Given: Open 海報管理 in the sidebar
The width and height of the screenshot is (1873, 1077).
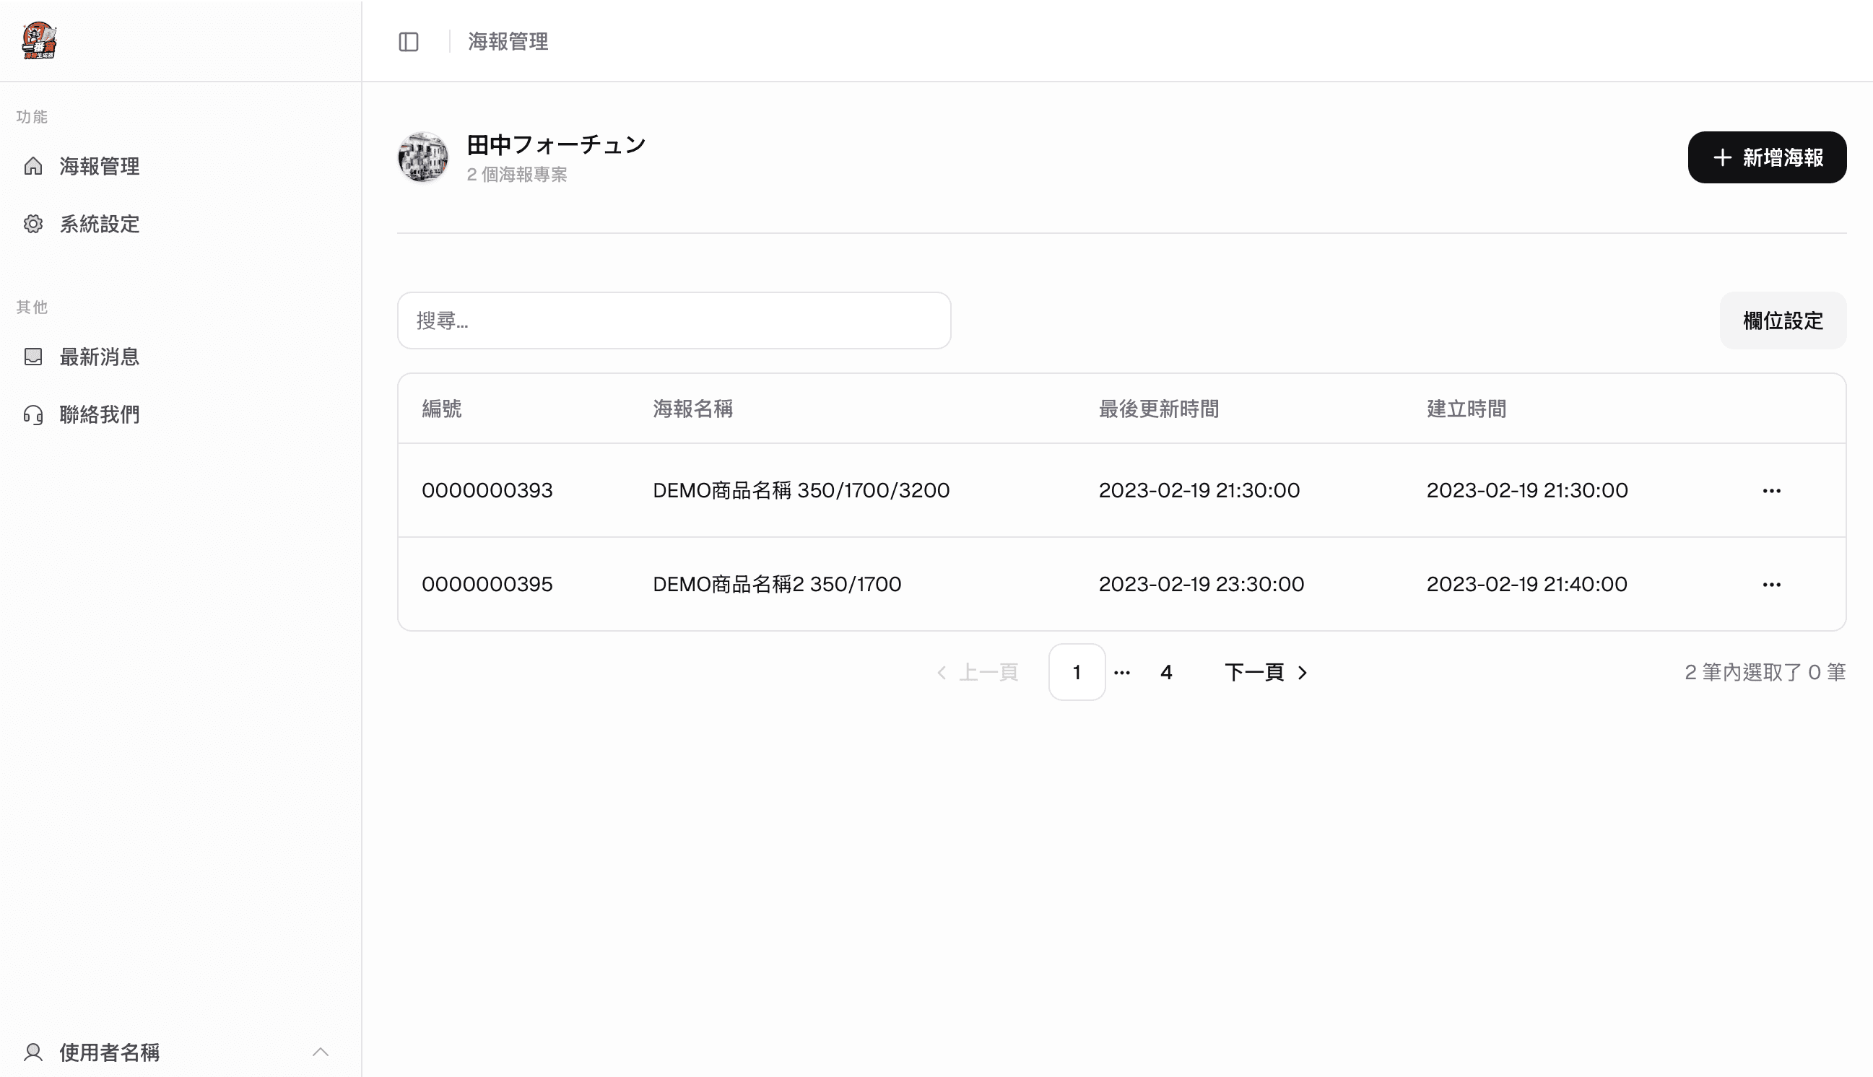Looking at the screenshot, I should point(181,166).
